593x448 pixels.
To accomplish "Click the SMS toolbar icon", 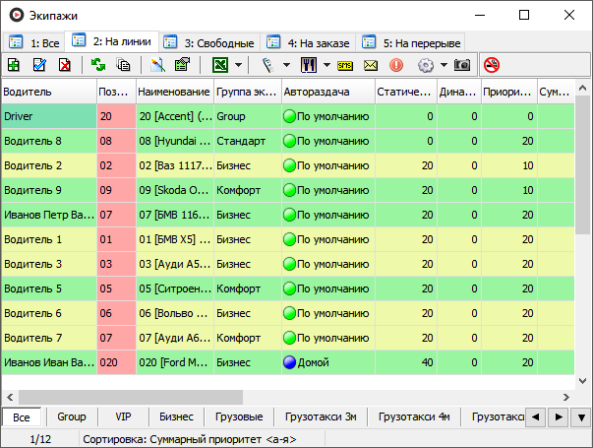I will click(345, 66).
